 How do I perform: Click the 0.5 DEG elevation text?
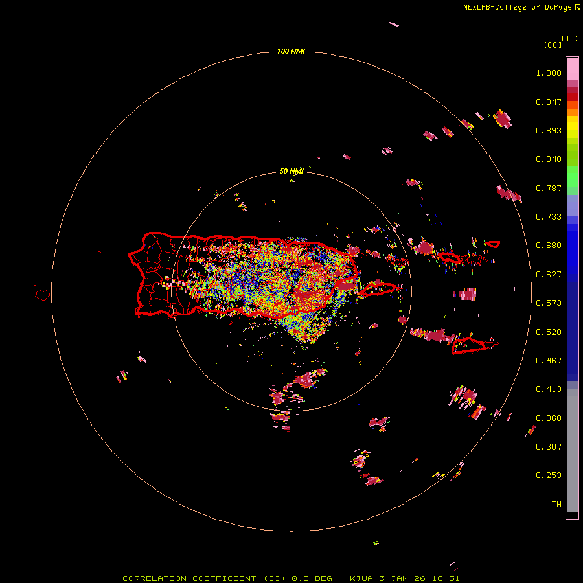tap(311, 578)
